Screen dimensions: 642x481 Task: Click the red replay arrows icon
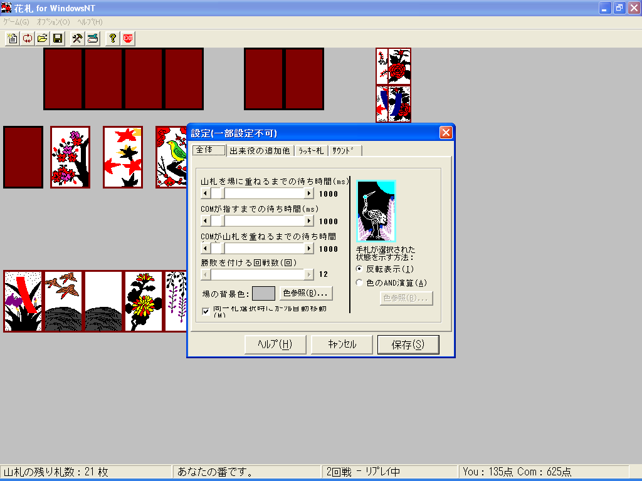(28, 38)
